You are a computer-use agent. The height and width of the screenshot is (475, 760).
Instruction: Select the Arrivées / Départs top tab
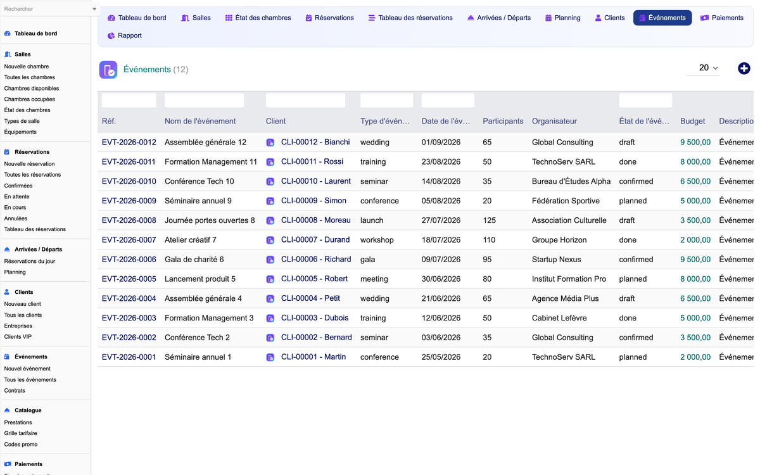pos(499,18)
